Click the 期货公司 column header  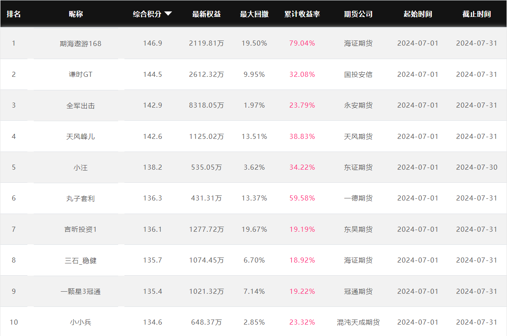tap(359, 14)
